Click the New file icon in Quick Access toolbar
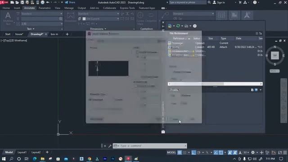This screenshot has height=162, width=288. (x=12, y=2)
